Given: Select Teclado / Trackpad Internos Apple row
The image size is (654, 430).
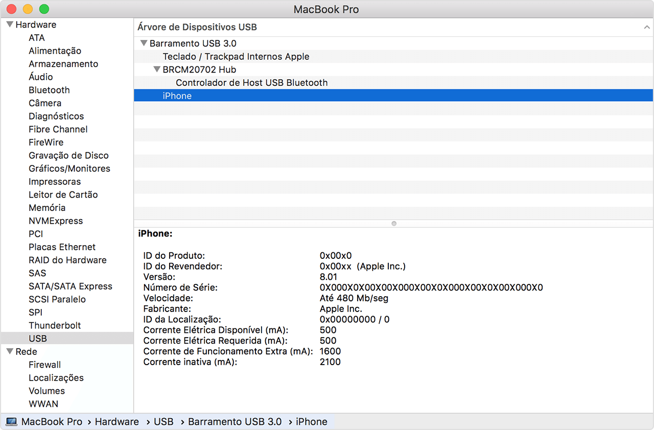Looking at the screenshot, I should (x=393, y=57).
